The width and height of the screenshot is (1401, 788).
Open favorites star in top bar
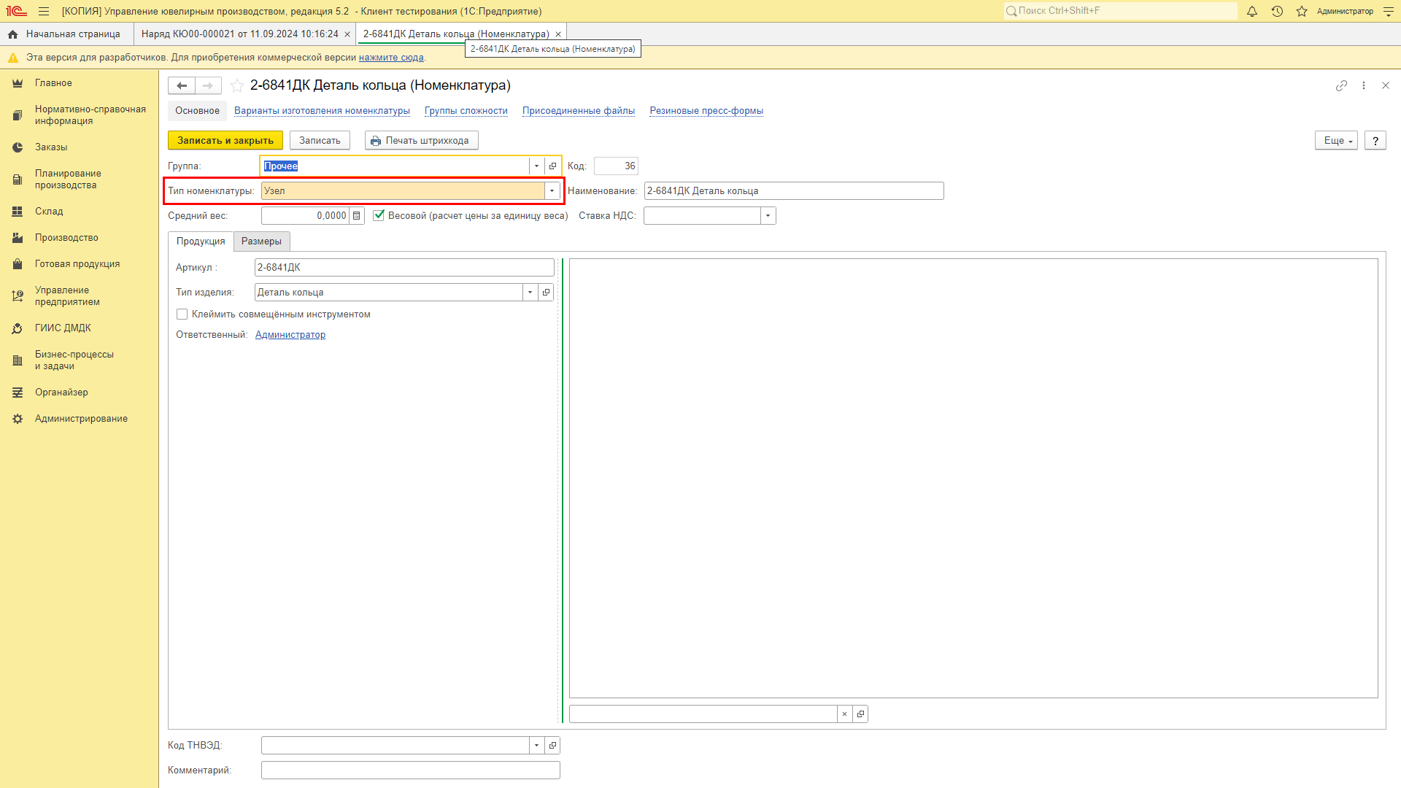click(x=1302, y=12)
